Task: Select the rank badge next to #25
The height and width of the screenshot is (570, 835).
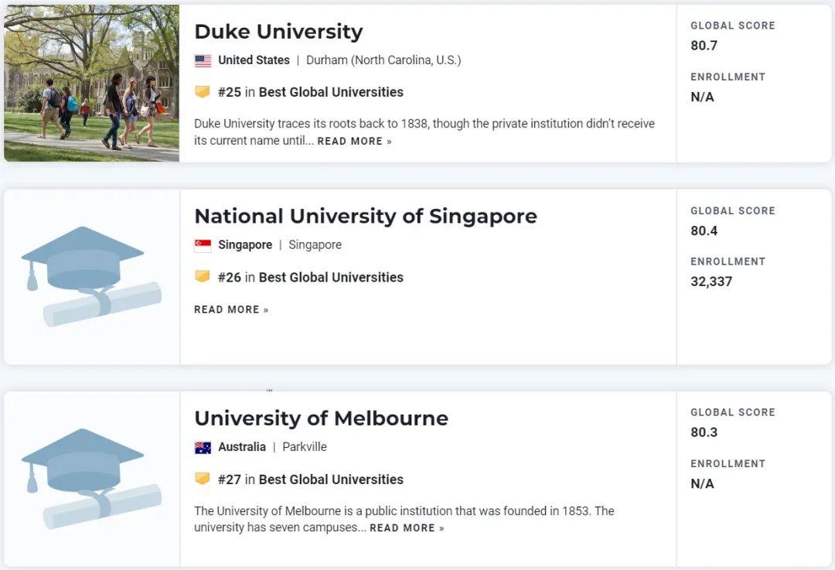Action: pos(203,91)
